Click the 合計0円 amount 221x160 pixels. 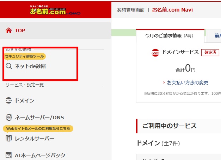[x=185, y=68]
